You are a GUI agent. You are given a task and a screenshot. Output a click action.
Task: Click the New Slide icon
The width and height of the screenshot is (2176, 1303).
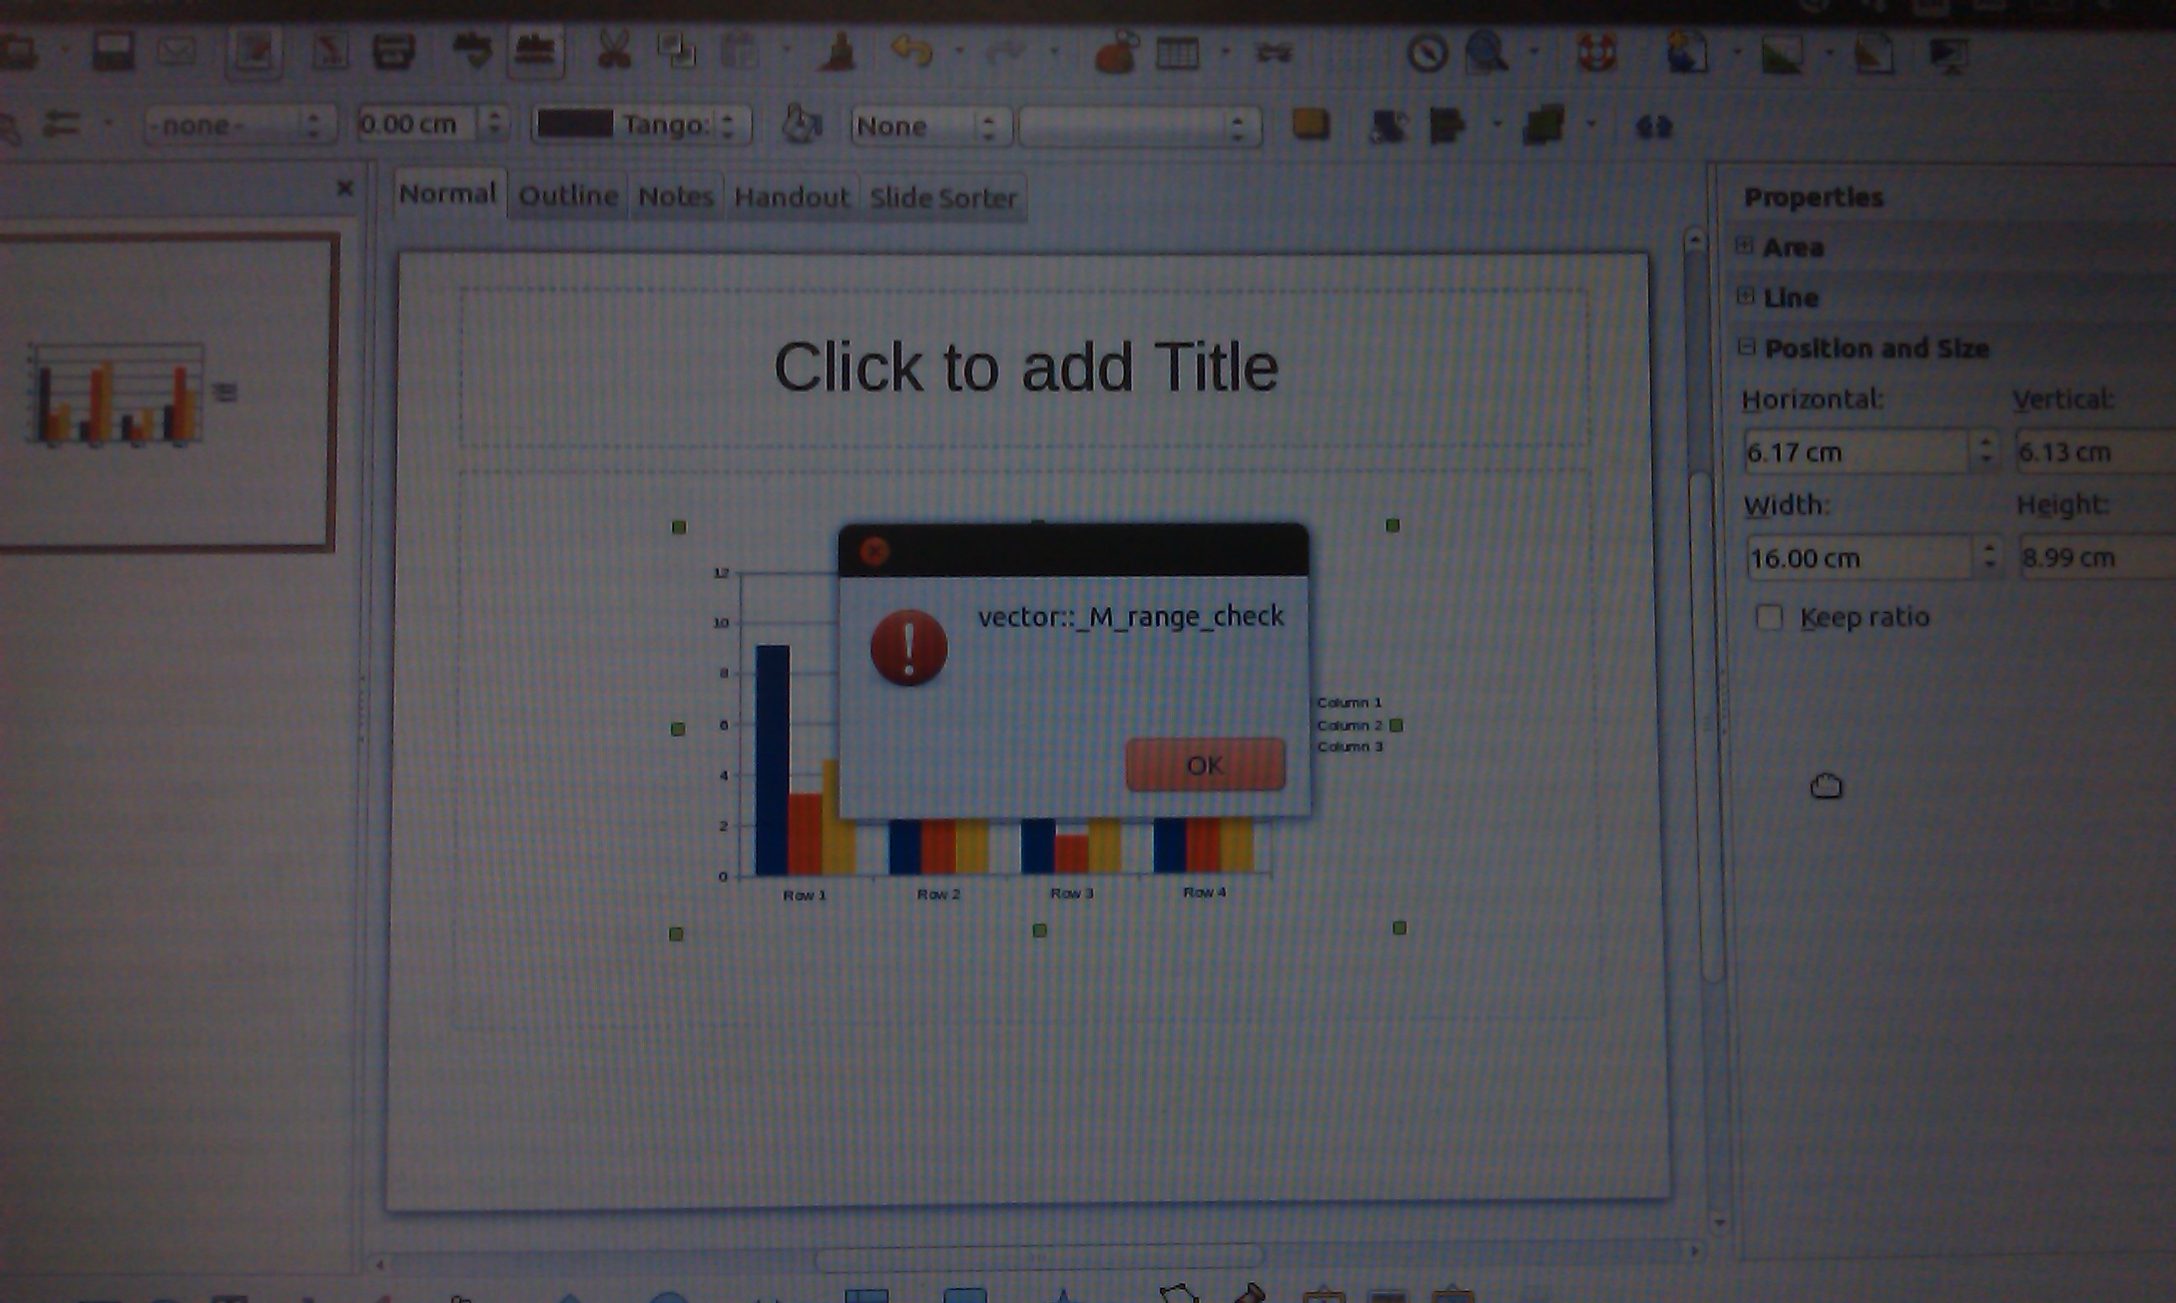pos(1687,51)
